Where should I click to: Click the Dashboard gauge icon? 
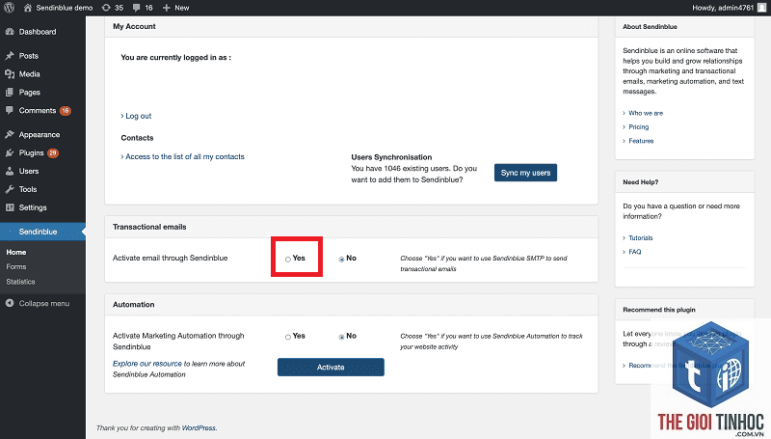point(10,32)
